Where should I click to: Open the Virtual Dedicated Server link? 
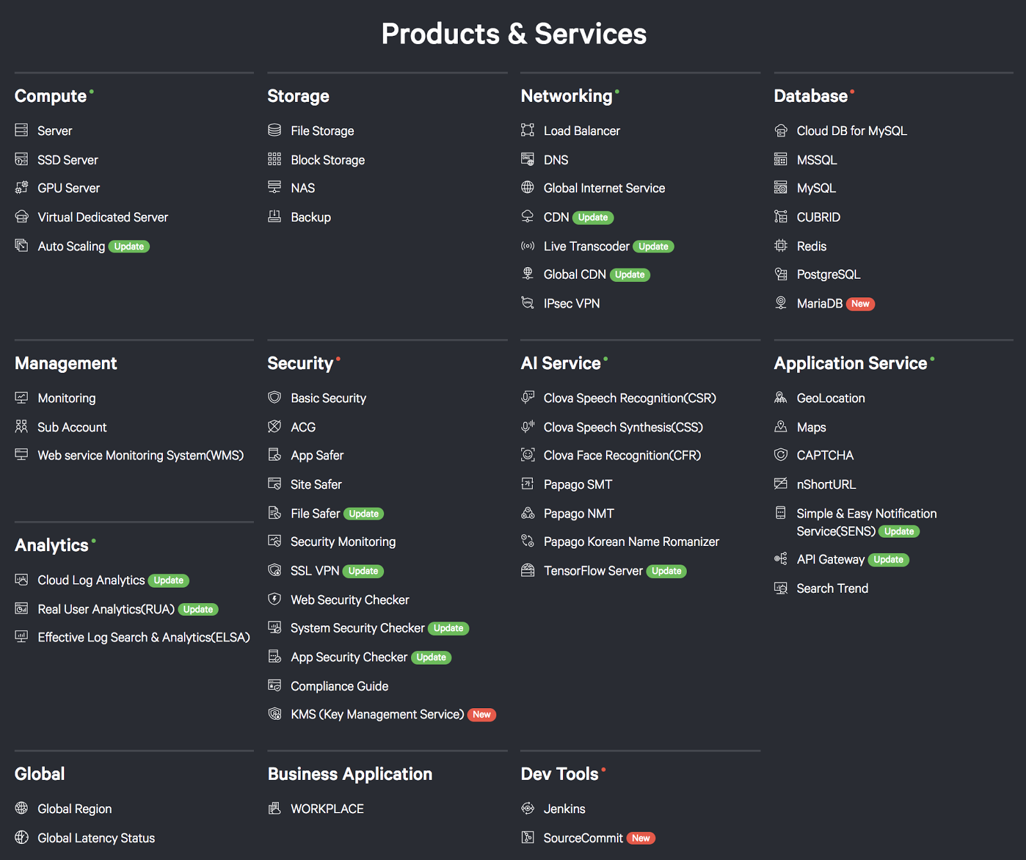pyautogui.click(x=103, y=217)
